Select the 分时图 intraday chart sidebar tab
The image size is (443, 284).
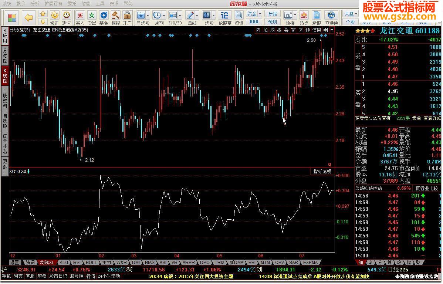click(x=5, y=56)
